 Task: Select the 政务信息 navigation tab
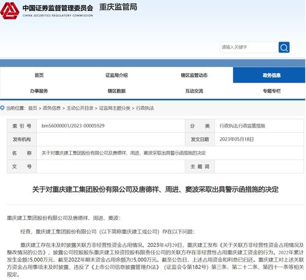tap(269, 75)
